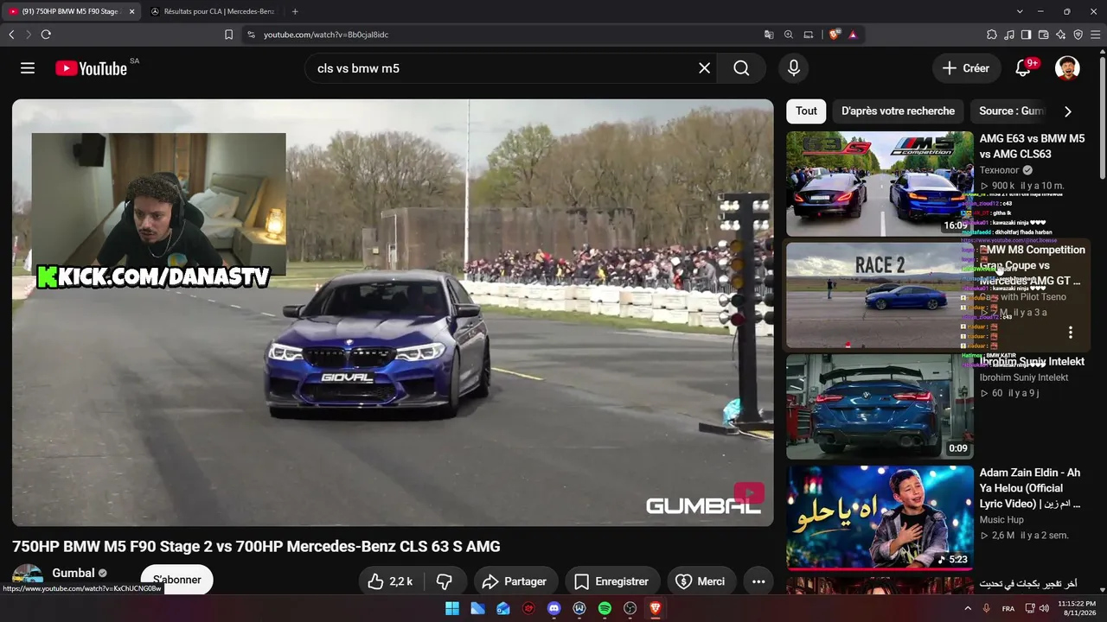
Task: Submit search with the magnifier button
Action: pyautogui.click(x=741, y=68)
